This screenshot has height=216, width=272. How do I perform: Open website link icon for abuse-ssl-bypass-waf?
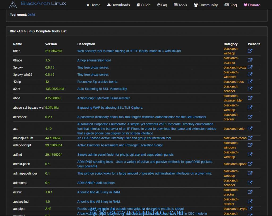pyautogui.click(x=250, y=107)
